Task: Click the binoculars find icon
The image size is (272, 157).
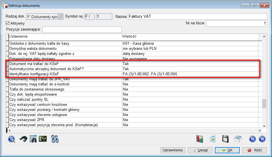Action: pyautogui.click(x=23, y=139)
